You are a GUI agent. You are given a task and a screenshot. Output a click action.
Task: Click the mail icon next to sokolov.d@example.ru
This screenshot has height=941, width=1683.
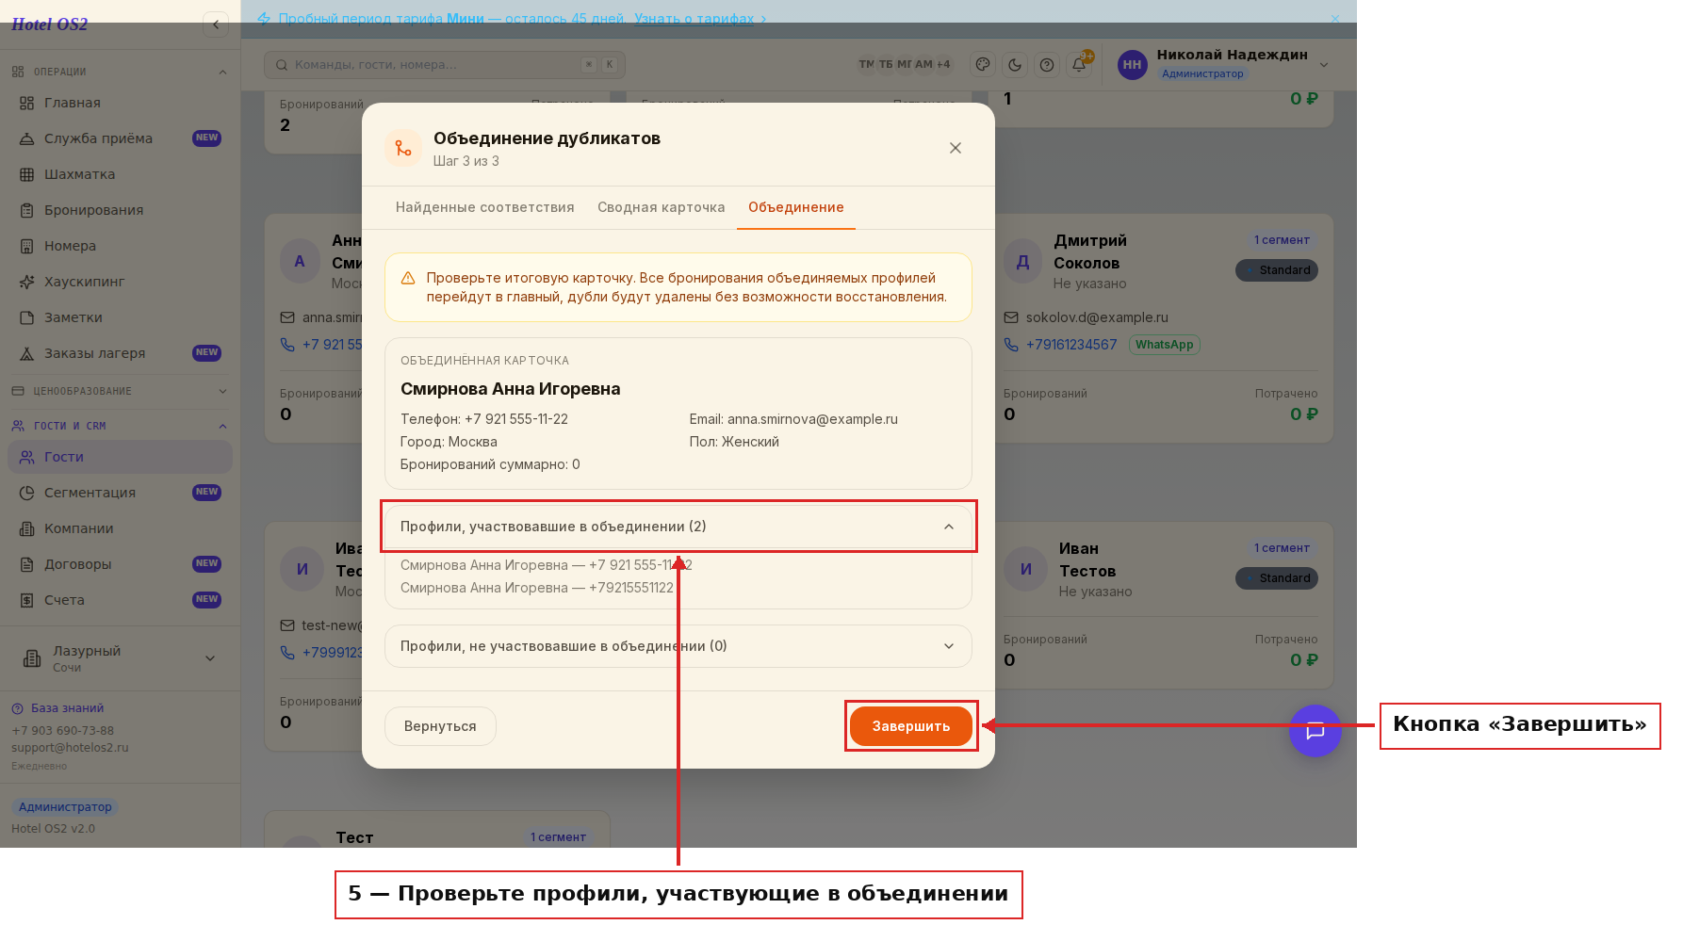1011,317
